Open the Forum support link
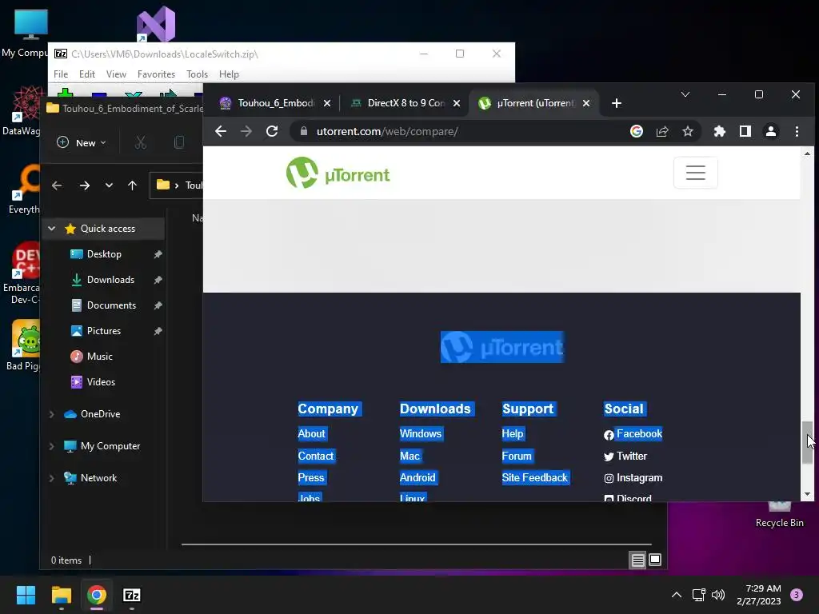The image size is (819, 614). [517, 456]
